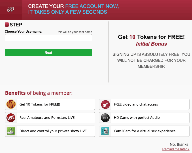Click the green Next button
The height and width of the screenshot is (153, 192).
[48, 53]
